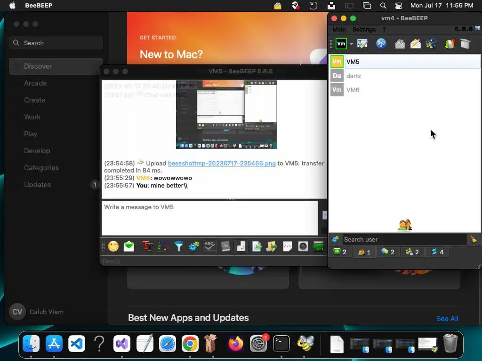Image resolution: width=482 pixels, height=361 pixels.
Task: Switch to the blue file tab showing 4
Action: coord(437,252)
